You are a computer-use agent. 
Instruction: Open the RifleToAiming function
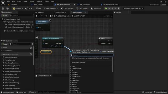(9, 80)
